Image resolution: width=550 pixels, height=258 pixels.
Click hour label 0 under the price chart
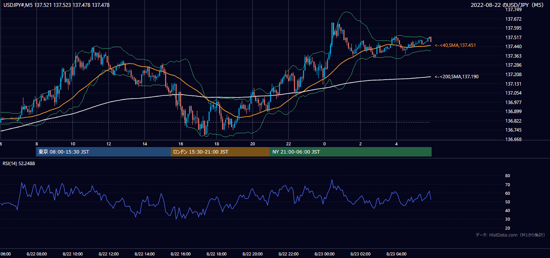324,144
